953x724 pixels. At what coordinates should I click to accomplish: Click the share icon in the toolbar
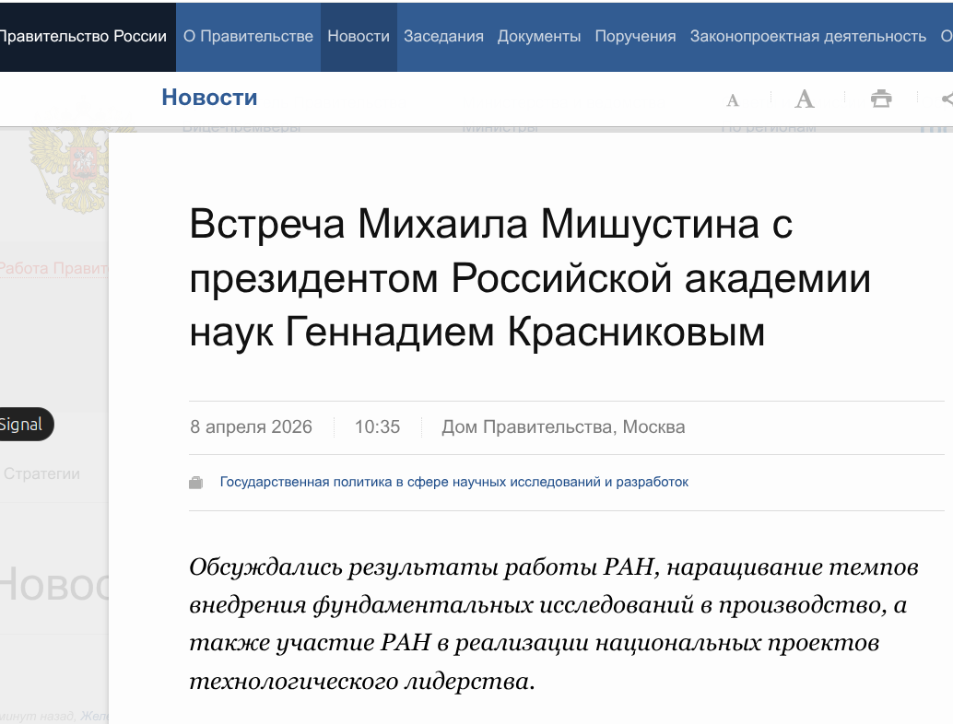pyautogui.click(x=947, y=99)
